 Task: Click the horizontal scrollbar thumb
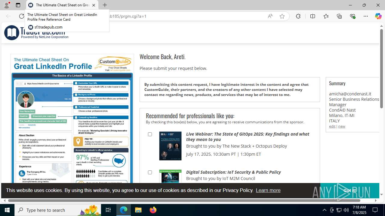[x=184, y=200]
